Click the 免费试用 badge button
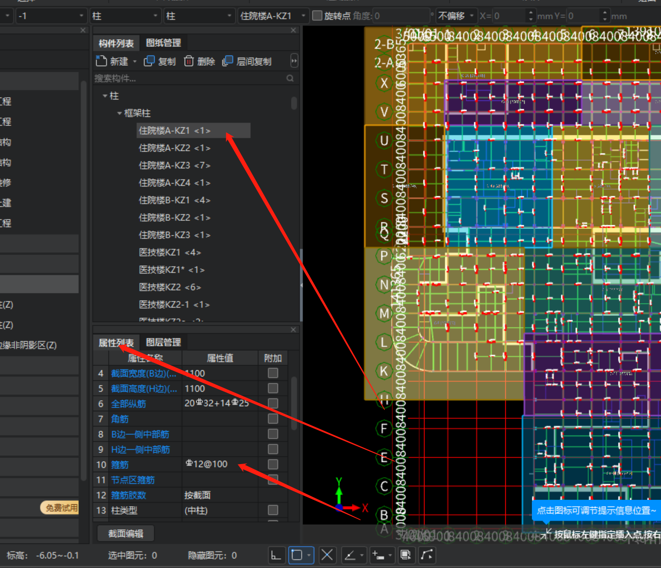This screenshot has height=568, width=661. click(60, 508)
